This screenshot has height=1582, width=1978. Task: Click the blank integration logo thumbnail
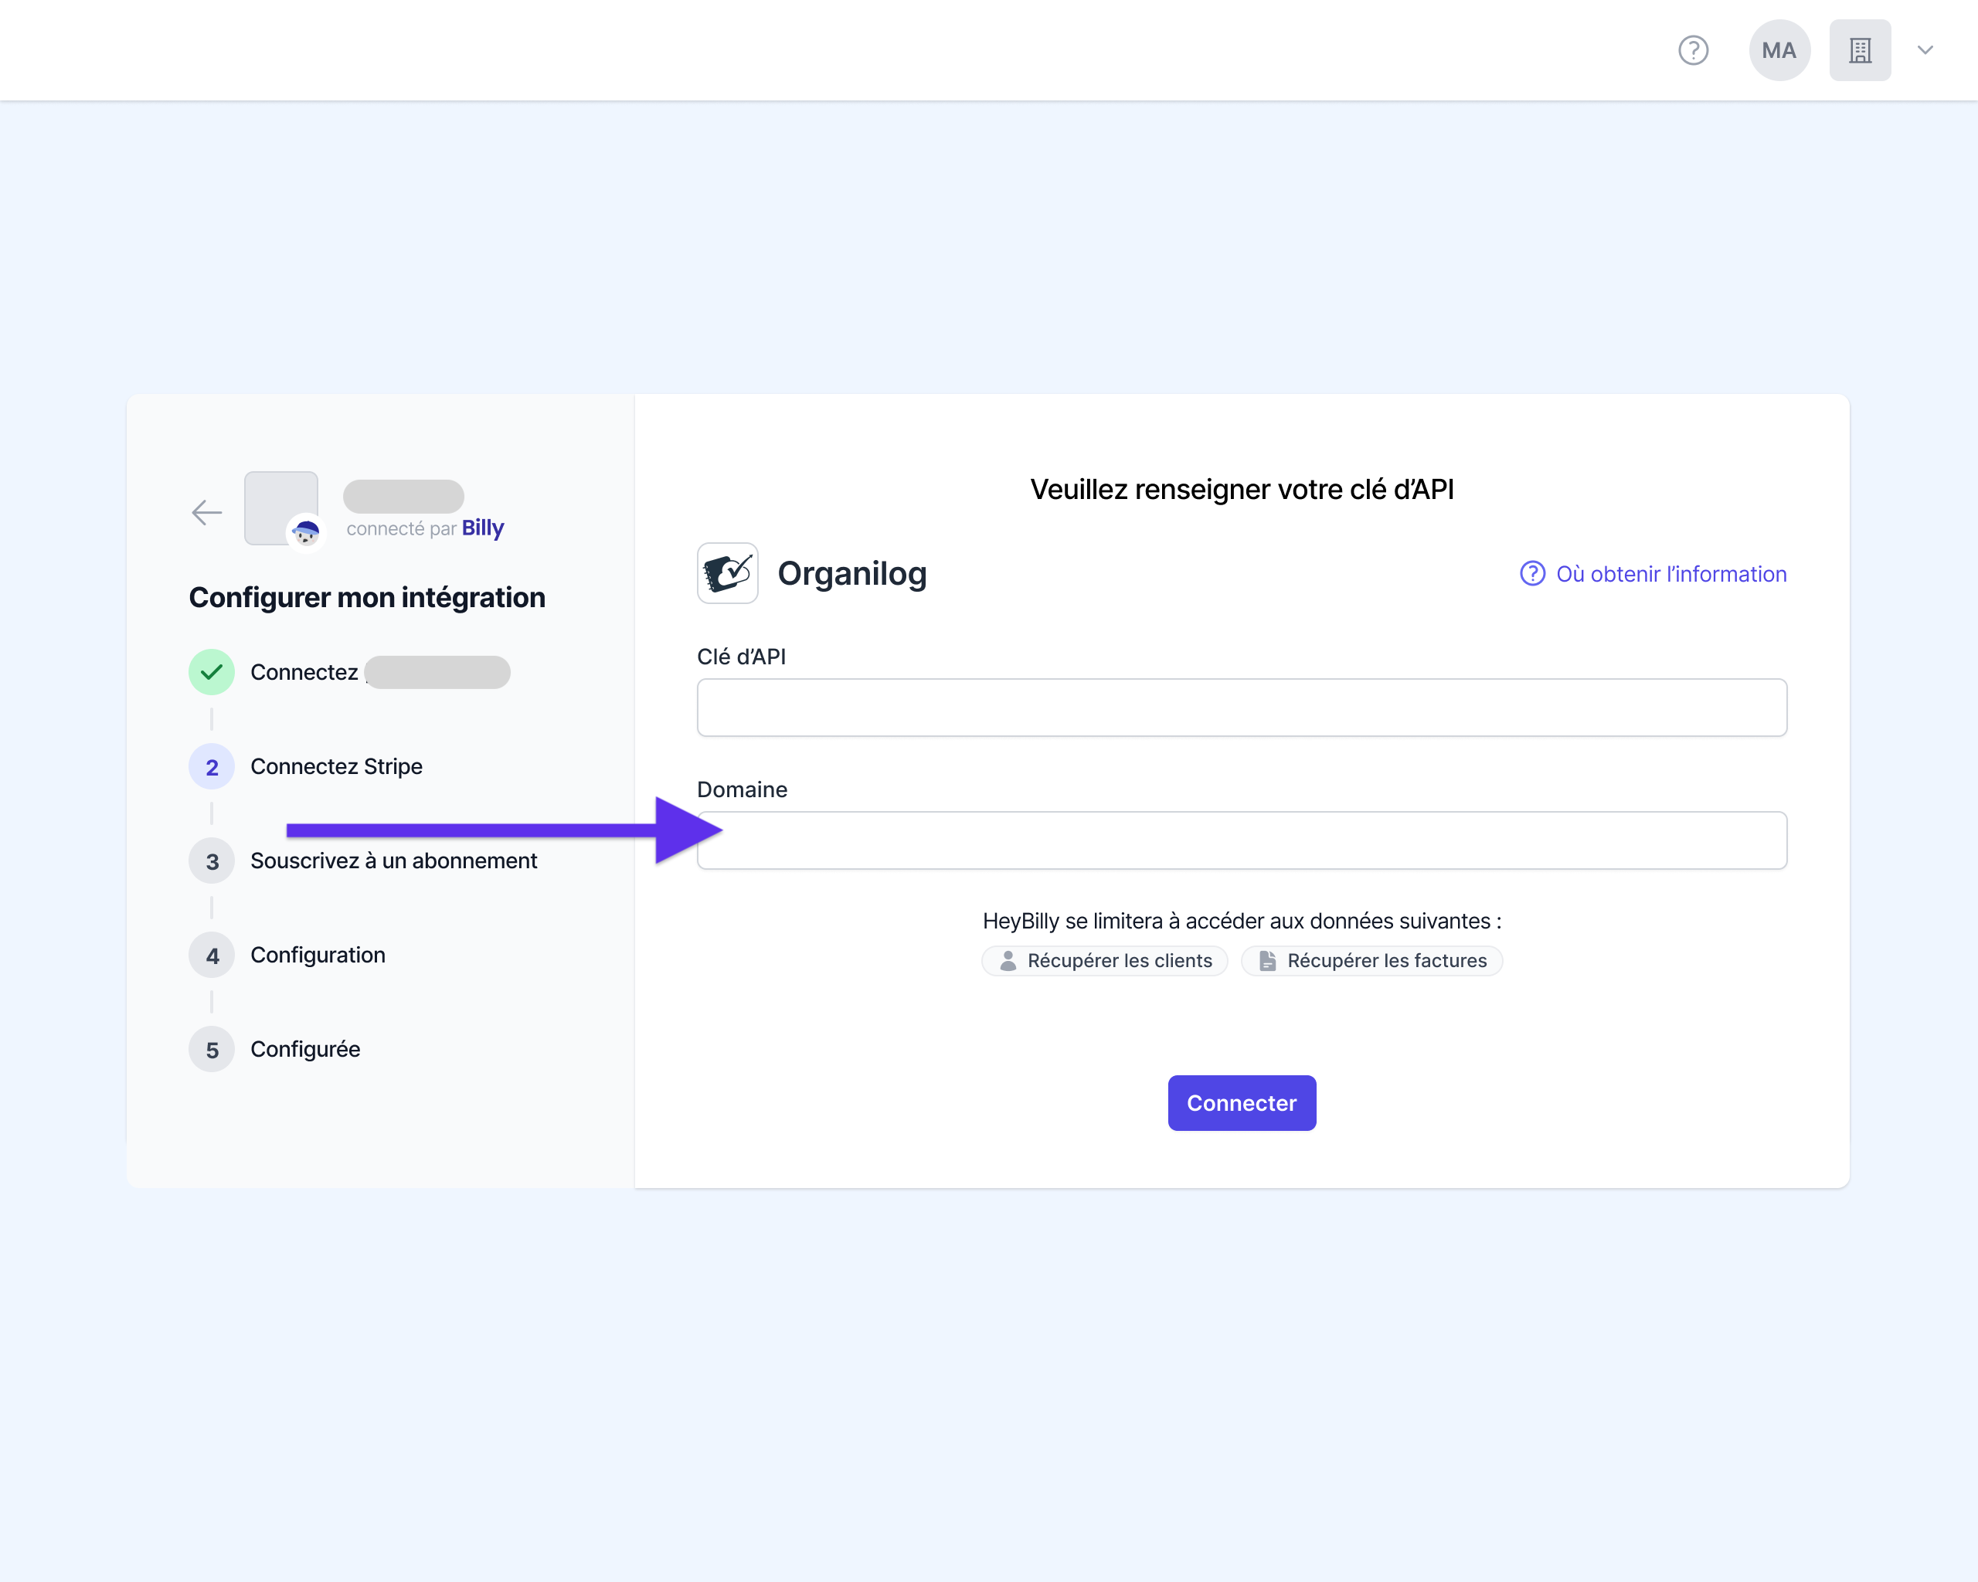280,508
